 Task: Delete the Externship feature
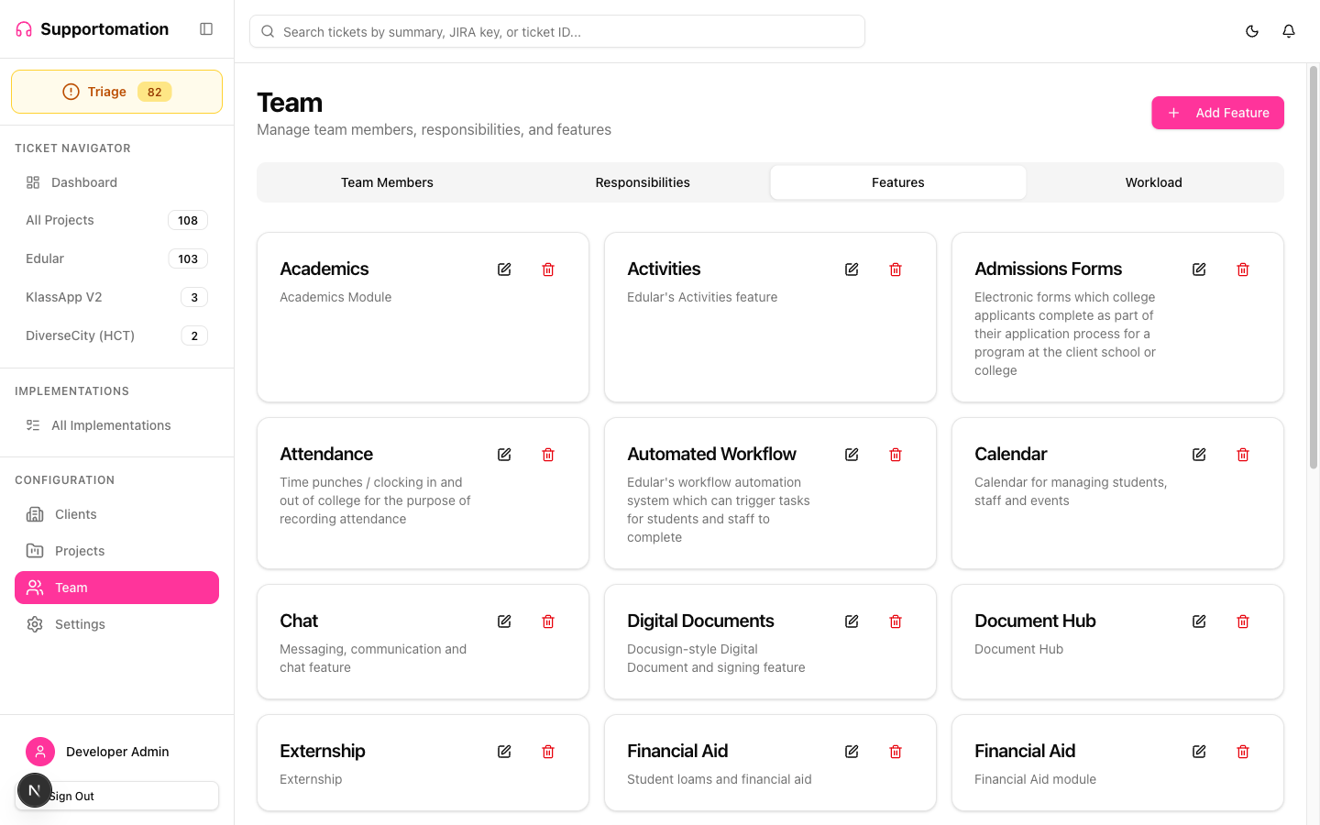click(547, 751)
